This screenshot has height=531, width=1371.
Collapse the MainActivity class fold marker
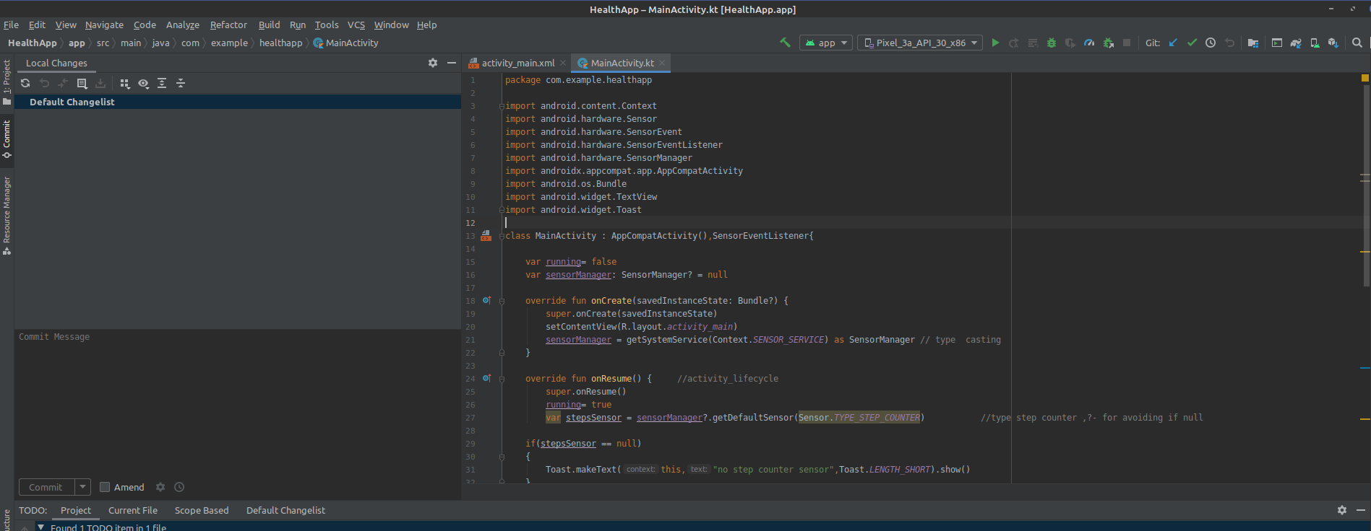[502, 237]
